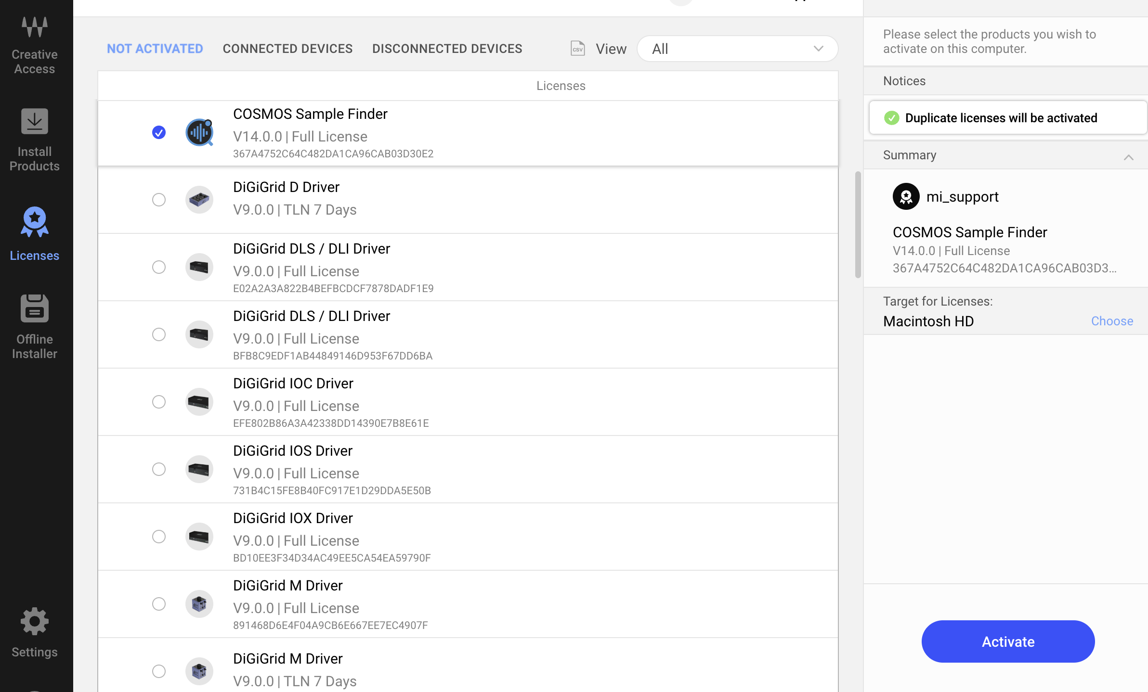Click the green checkmark in duplicate licenses notice
1148x692 pixels.
coord(892,118)
